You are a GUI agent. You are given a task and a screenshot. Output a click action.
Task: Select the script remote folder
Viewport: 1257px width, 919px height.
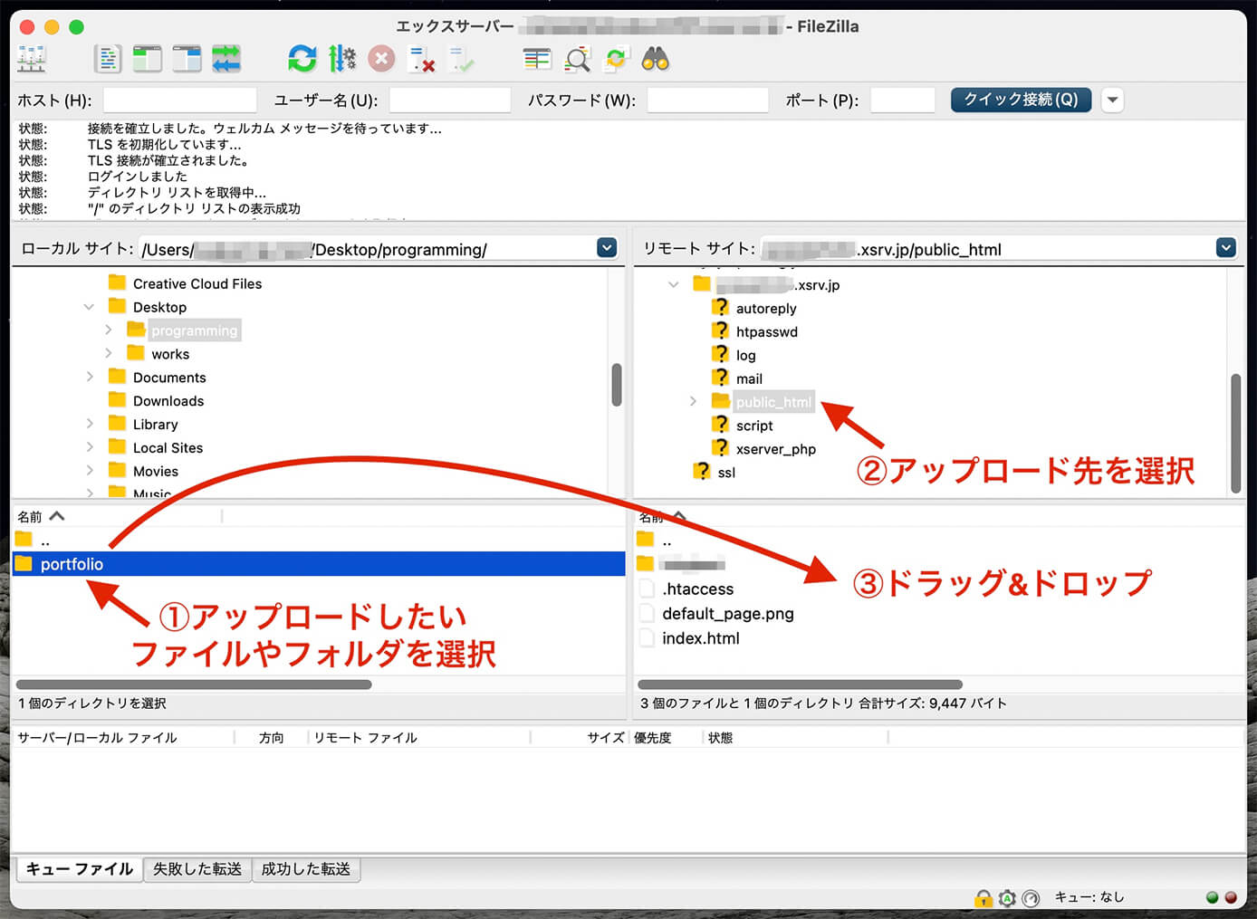pos(754,425)
